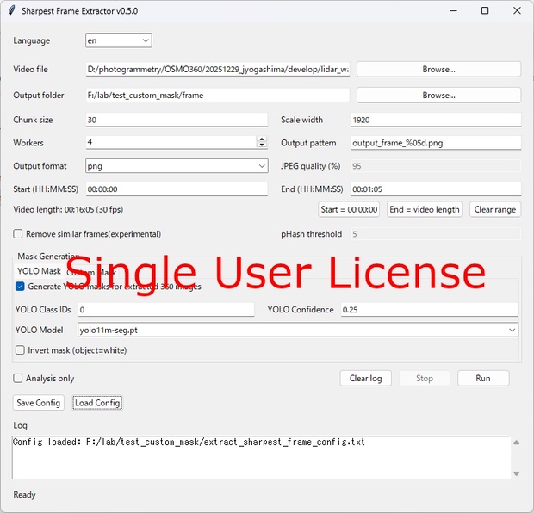The height and width of the screenshot is (513, 534).
Task: Open the Language dropdown
Action: pos(119,40)
